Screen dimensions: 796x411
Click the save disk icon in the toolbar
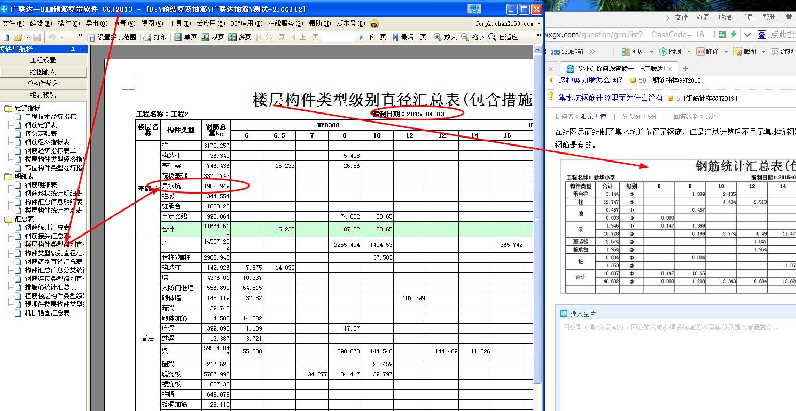pyautogui.click(x=37, y=37)
